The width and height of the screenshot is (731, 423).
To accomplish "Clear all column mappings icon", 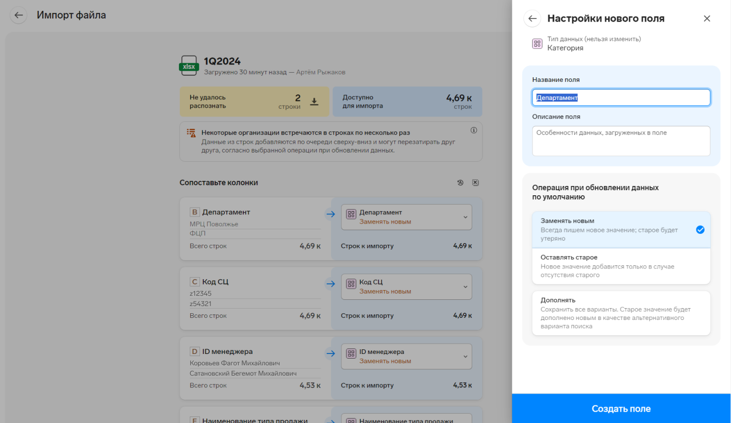I will (475, 182).
